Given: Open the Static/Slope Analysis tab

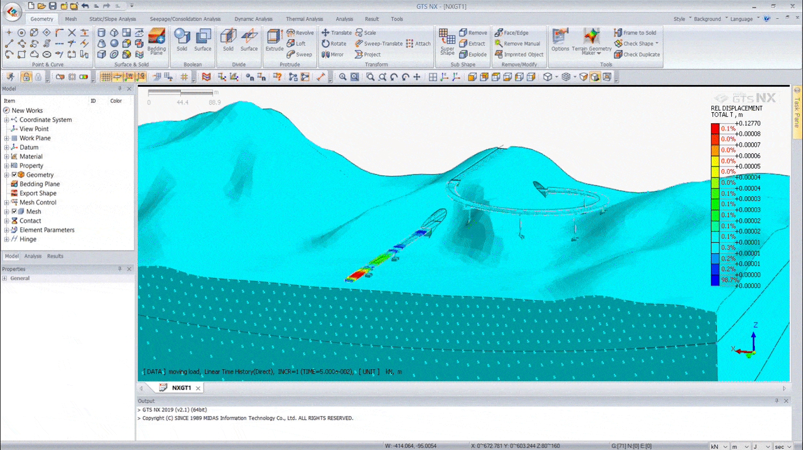Looking at the screenshot, I should click(112, 19).
